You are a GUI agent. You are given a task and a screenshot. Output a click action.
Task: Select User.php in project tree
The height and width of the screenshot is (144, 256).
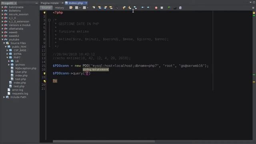(x=21, y=72)
